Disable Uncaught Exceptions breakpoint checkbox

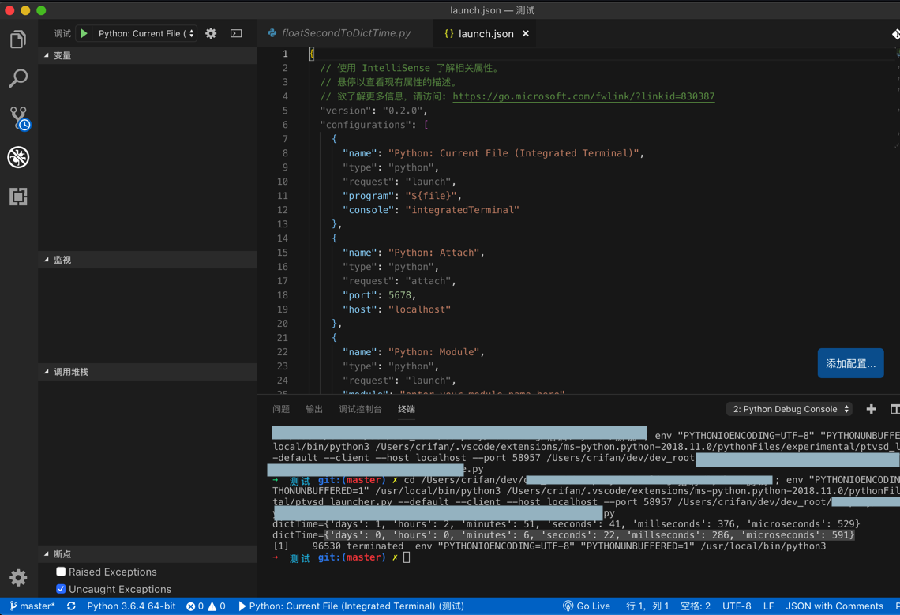pyautogui.click(x=61, y=589)
